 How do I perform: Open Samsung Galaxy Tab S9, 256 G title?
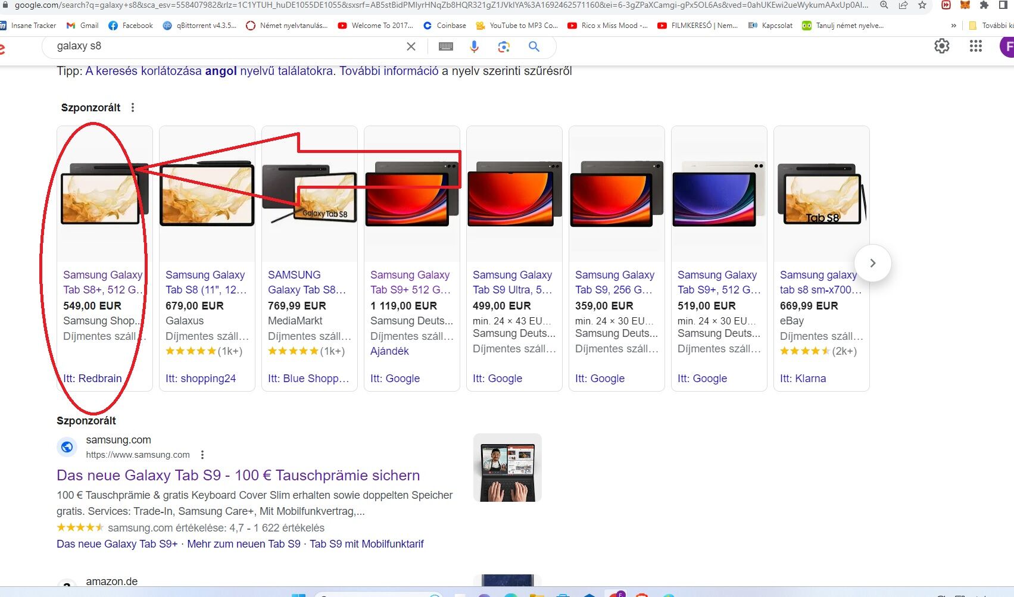pos(615,282)
